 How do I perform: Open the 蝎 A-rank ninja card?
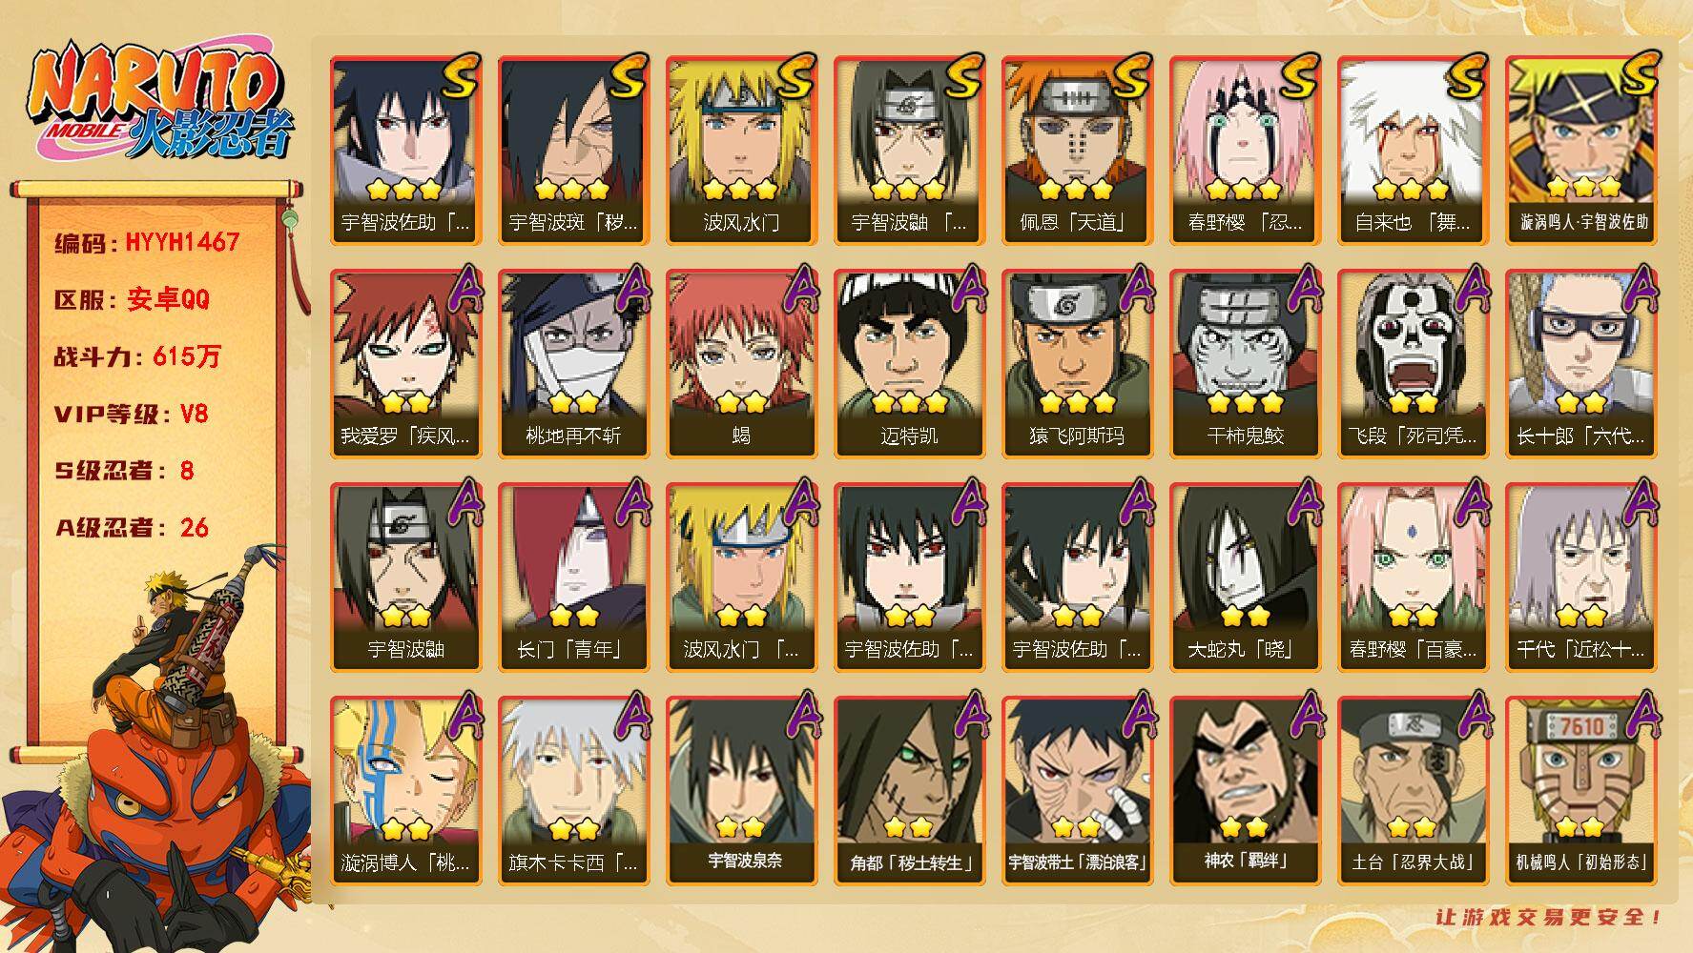coord(741,364)
